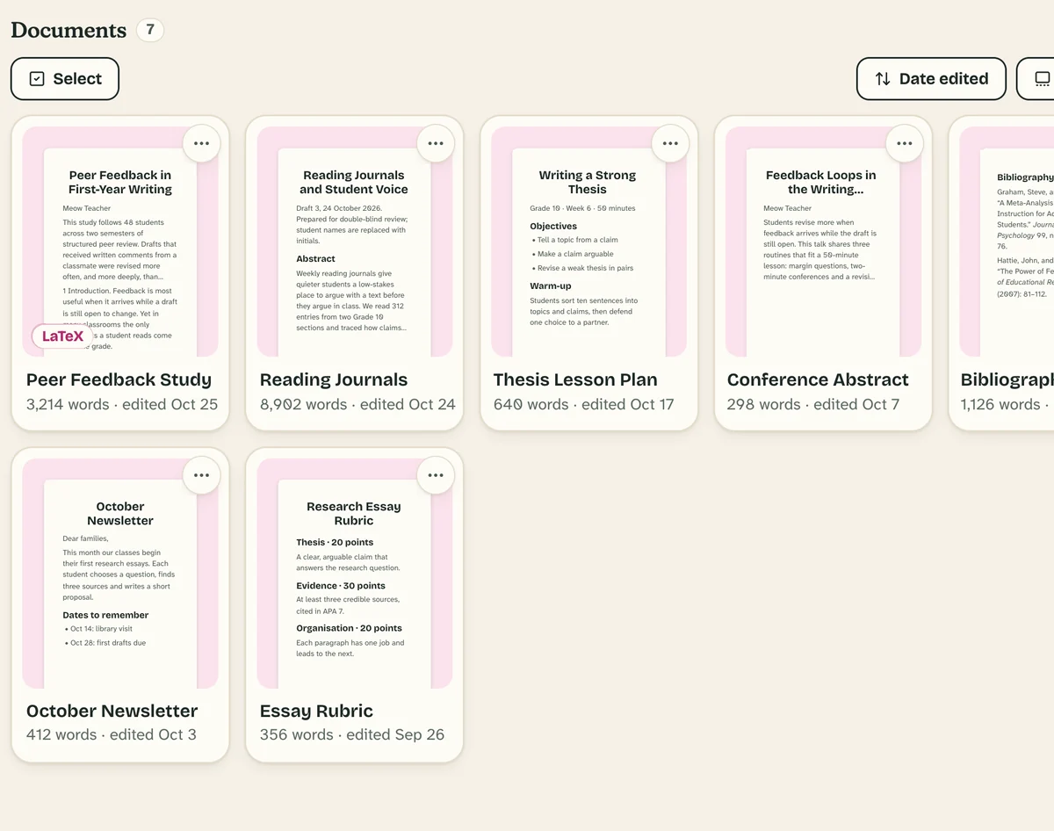Click the October Newsletter title
The height and width of the screenshot is (831, 1054).
point(112,711)
